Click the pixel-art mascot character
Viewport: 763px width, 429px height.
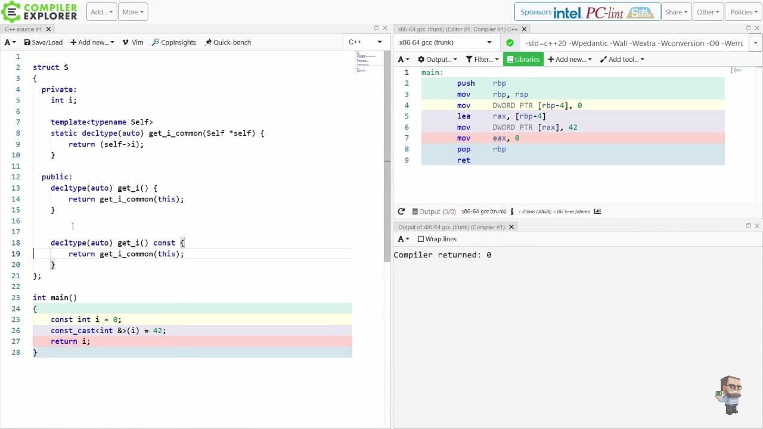pyautogui.click(x=730, y=394)
